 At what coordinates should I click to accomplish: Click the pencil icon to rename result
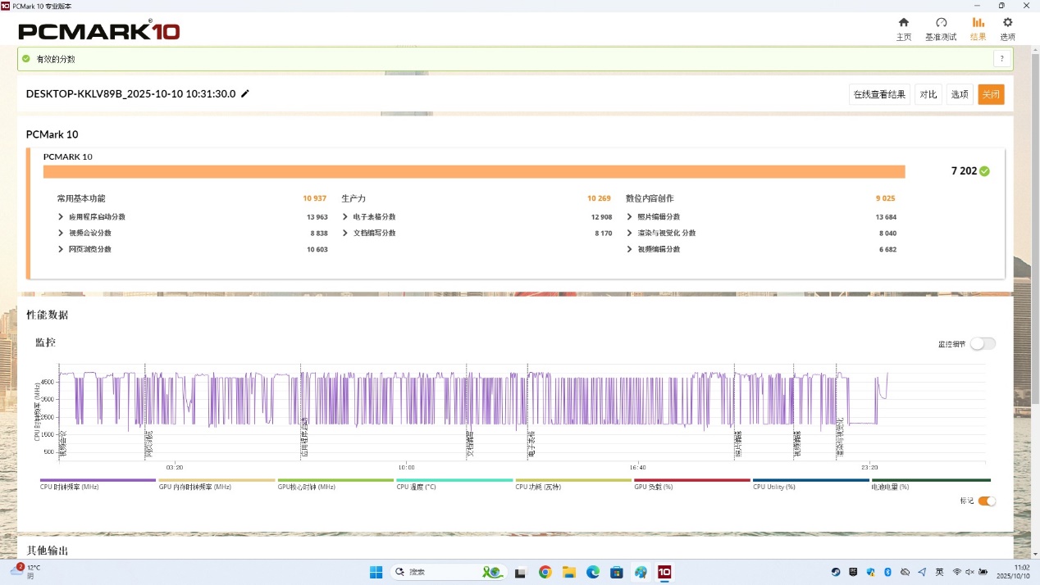[x=245, y=94]
